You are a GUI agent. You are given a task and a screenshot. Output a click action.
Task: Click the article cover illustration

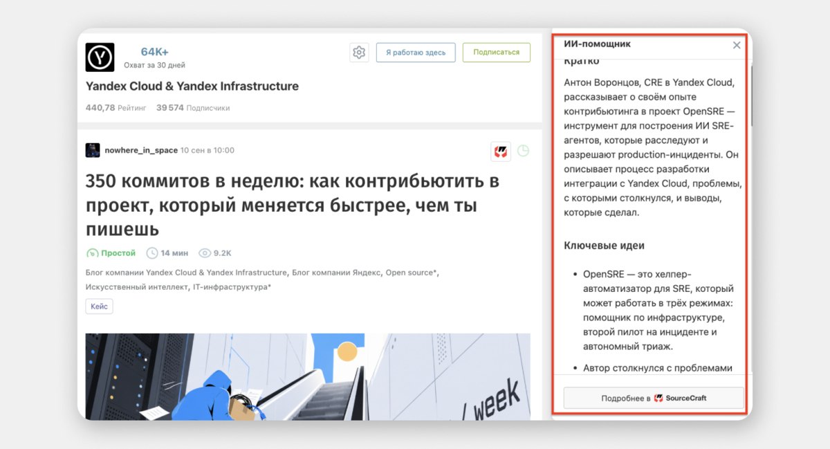(308, 376)
